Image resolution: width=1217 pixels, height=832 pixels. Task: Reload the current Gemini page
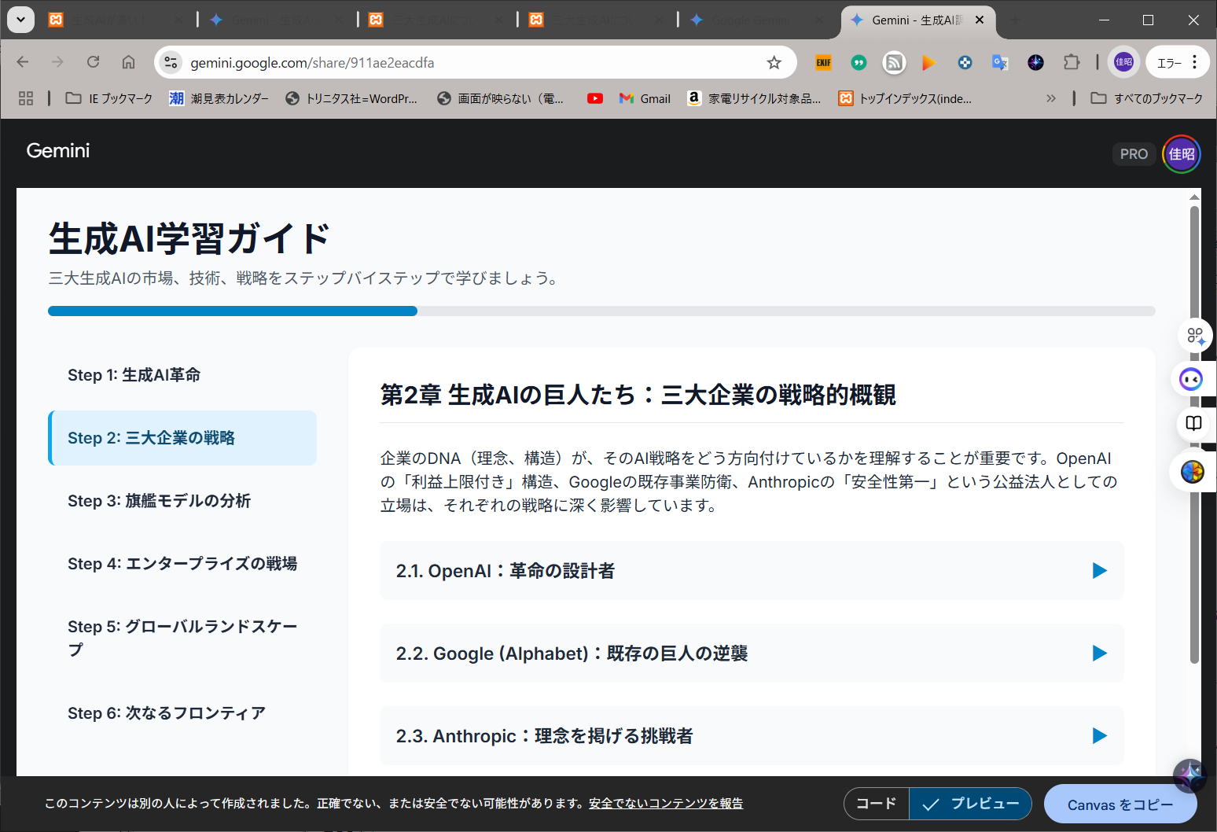coord(93,62)
